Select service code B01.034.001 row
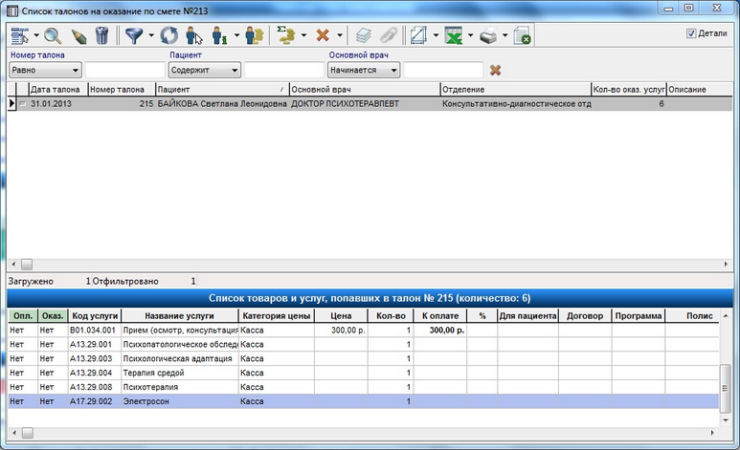This screenshot has height=450, width=740. [364, 331]
